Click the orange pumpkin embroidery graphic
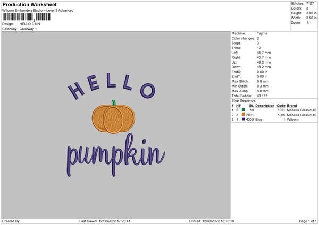Screen dimensions: 319x225 113,119
